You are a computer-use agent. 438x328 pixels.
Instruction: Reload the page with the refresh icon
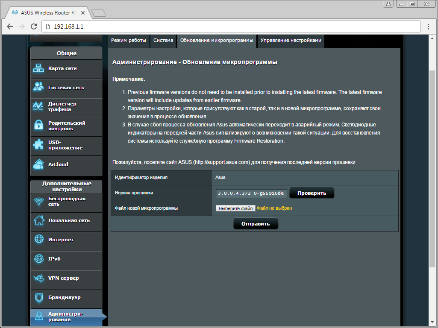pos(33,26)
